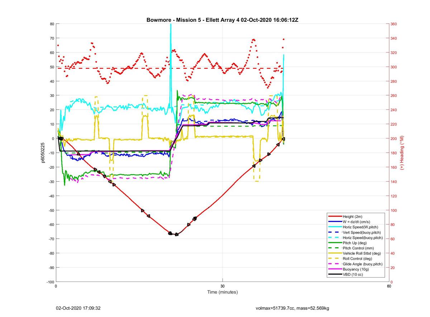Viewport: 430px width, 317px height.
Task: Select red heading tick label 340
Action: (x=394, y=38)
